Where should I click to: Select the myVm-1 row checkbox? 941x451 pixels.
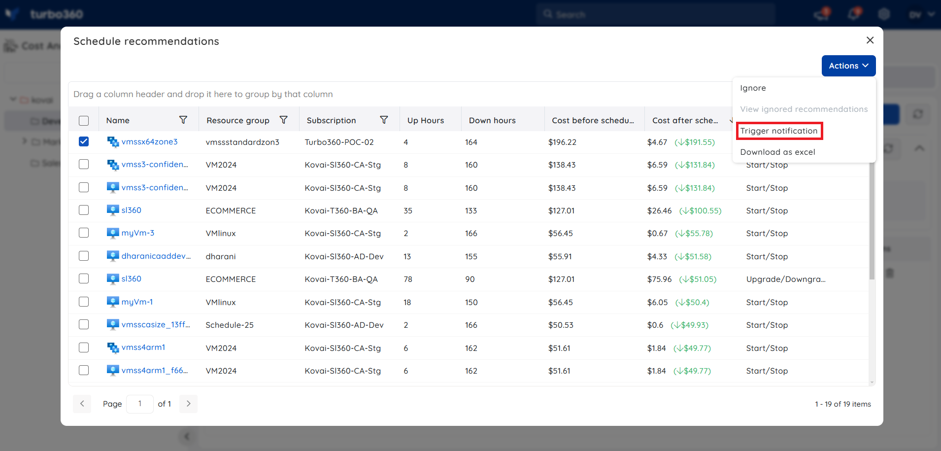point(84,302)
